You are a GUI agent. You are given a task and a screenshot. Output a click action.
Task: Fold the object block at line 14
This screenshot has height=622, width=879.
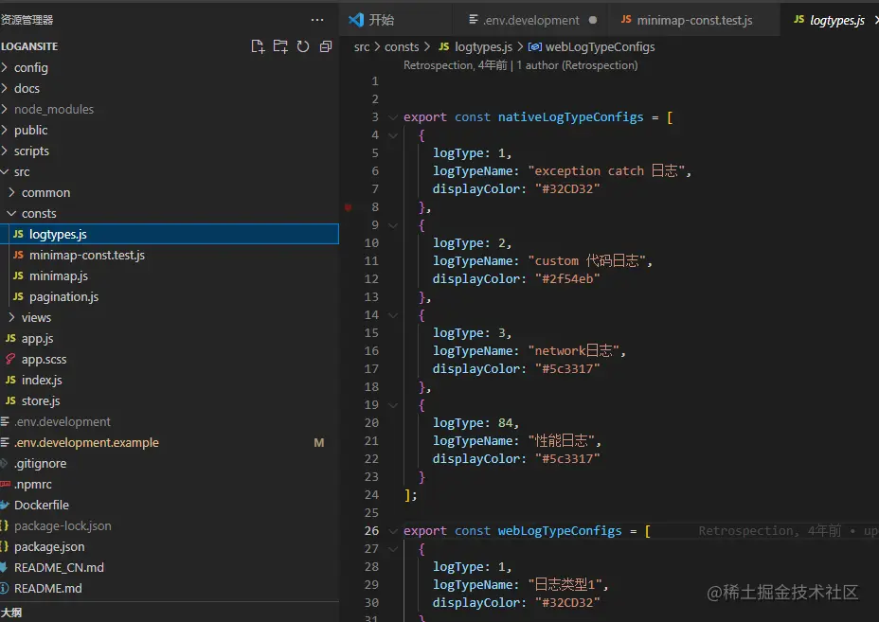393,315
